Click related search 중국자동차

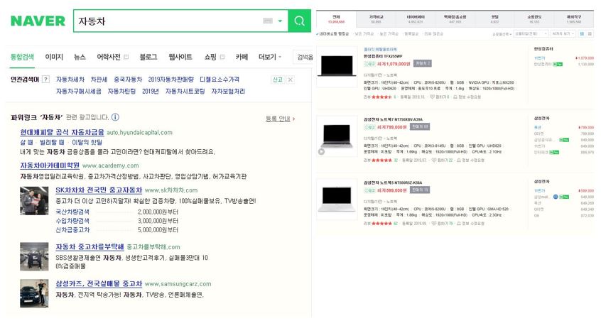click(128, 80)
